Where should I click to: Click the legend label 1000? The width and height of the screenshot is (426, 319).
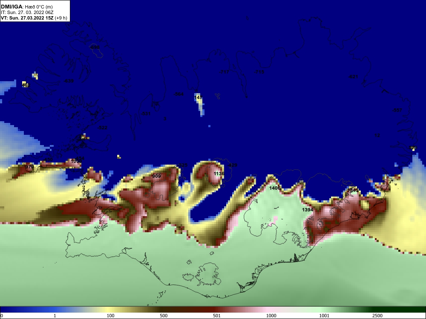coord(271,316)
